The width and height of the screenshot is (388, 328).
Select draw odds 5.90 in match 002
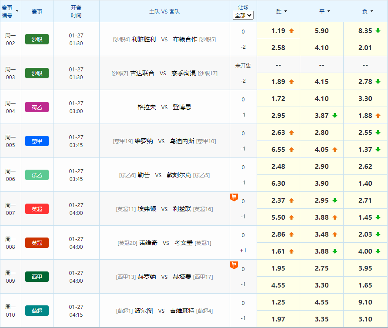point(322,31)
